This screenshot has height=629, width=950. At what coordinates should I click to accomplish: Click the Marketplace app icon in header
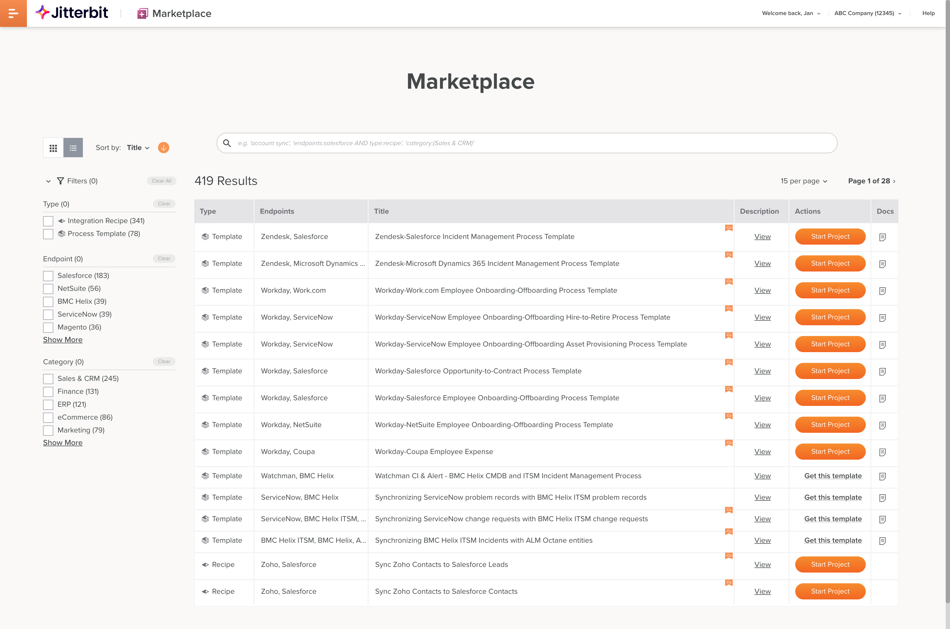point(143,14)
